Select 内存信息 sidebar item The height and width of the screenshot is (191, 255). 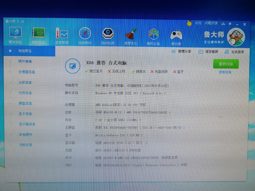coord(25,93)
